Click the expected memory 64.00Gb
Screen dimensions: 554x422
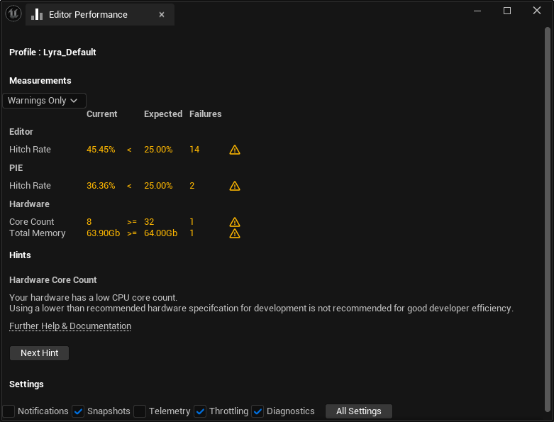[x=161, y=233]
